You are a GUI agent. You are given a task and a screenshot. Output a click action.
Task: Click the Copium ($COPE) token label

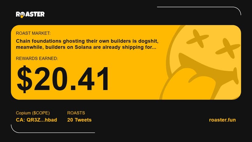(33, 113)
